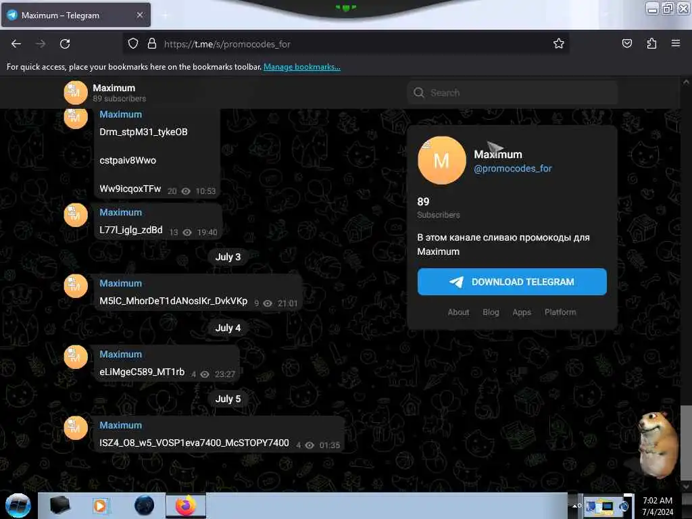Screen dimensions: 692x519
Task: Open the black folder taskbar icon
Action: point(59,505)
